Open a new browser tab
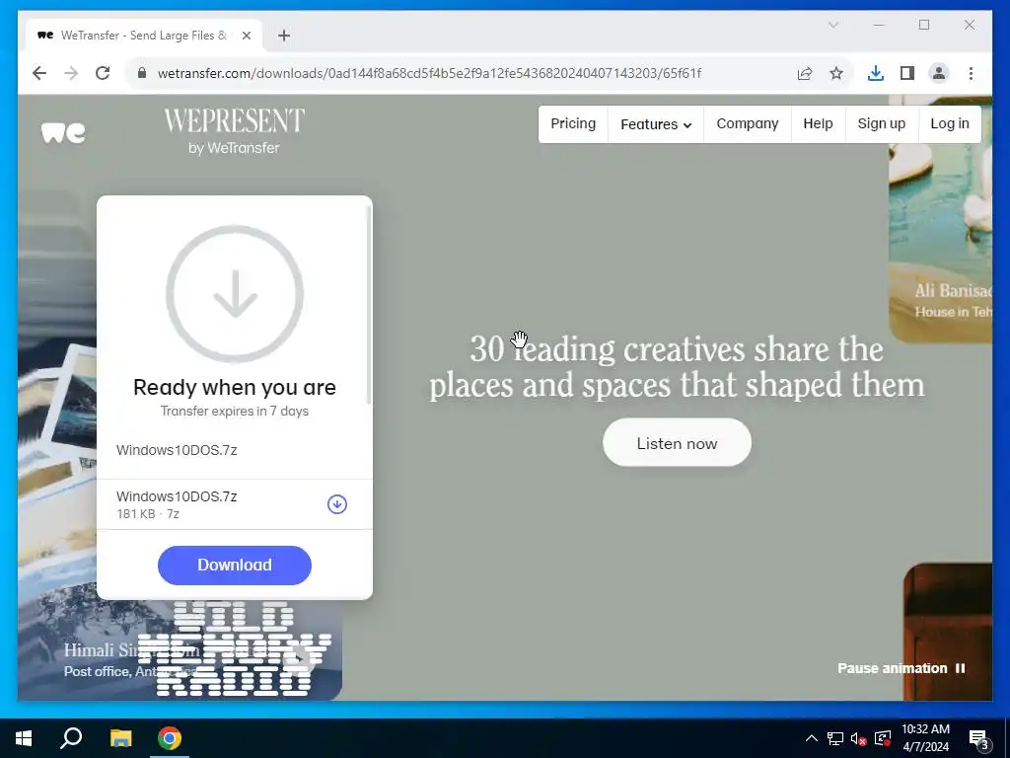The image size is (1010, 758). click(283, 36)
